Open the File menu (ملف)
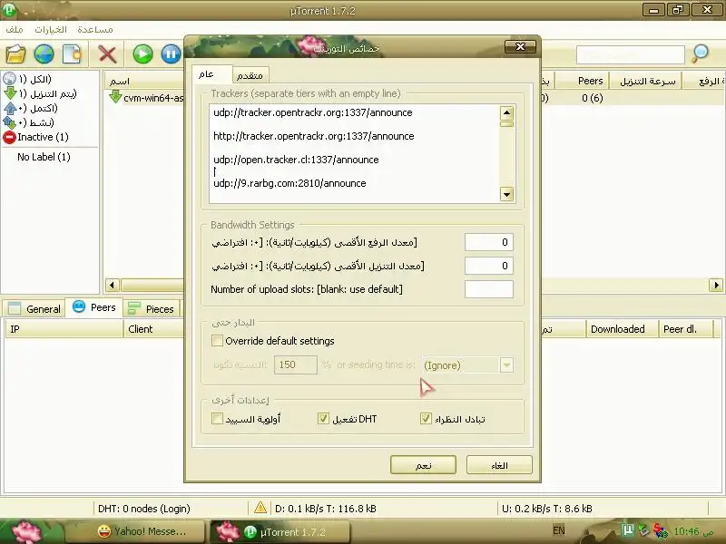Image resolution: width=726 pixels, height=544 pixels. [x=15, y=30]
